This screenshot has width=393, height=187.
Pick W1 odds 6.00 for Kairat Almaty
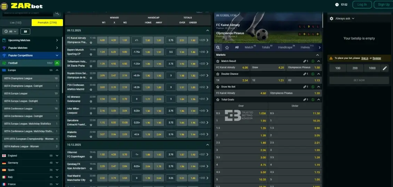(x=103, y=40)
